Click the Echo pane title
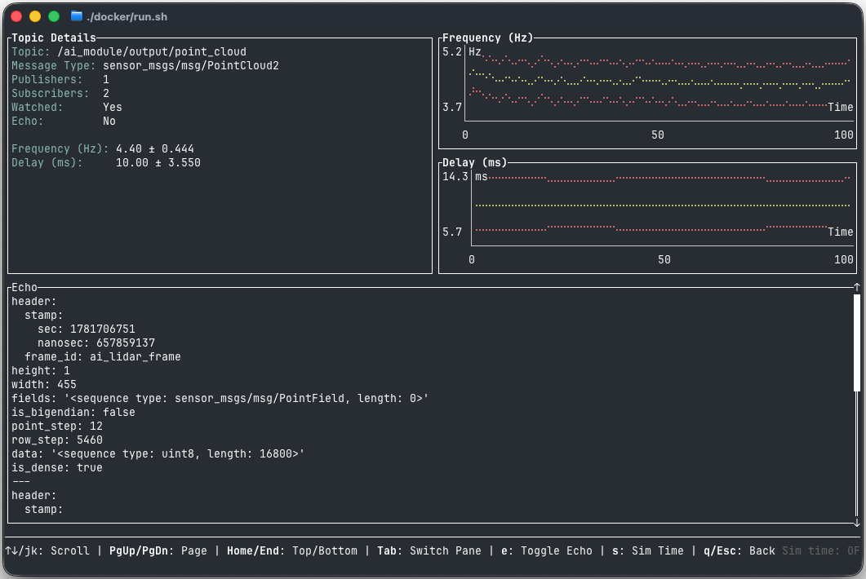 coord(24,287)
